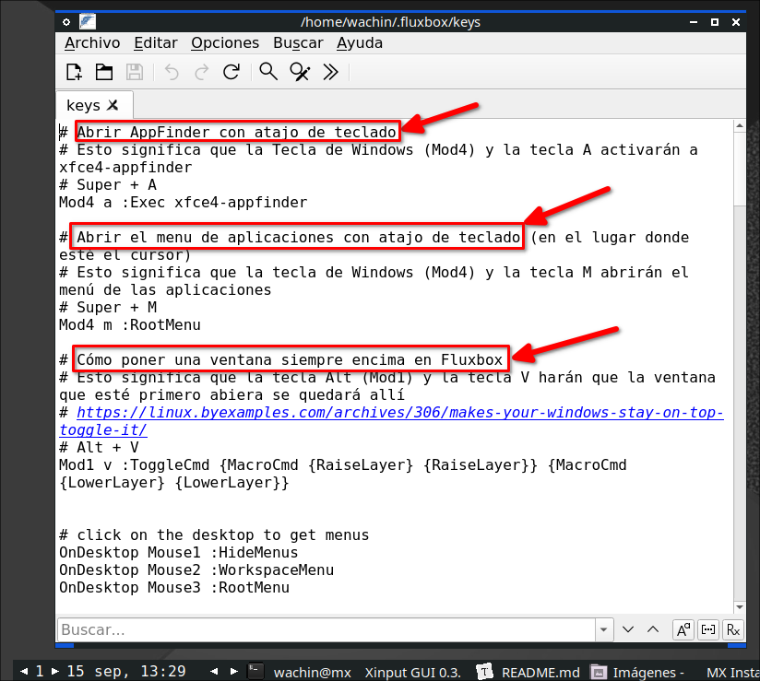Image resolution: width=760 pixels, height=681 pixels.
Task: Open the Ayuda menu
Action: pyautogui.click(x=360, y=43)
